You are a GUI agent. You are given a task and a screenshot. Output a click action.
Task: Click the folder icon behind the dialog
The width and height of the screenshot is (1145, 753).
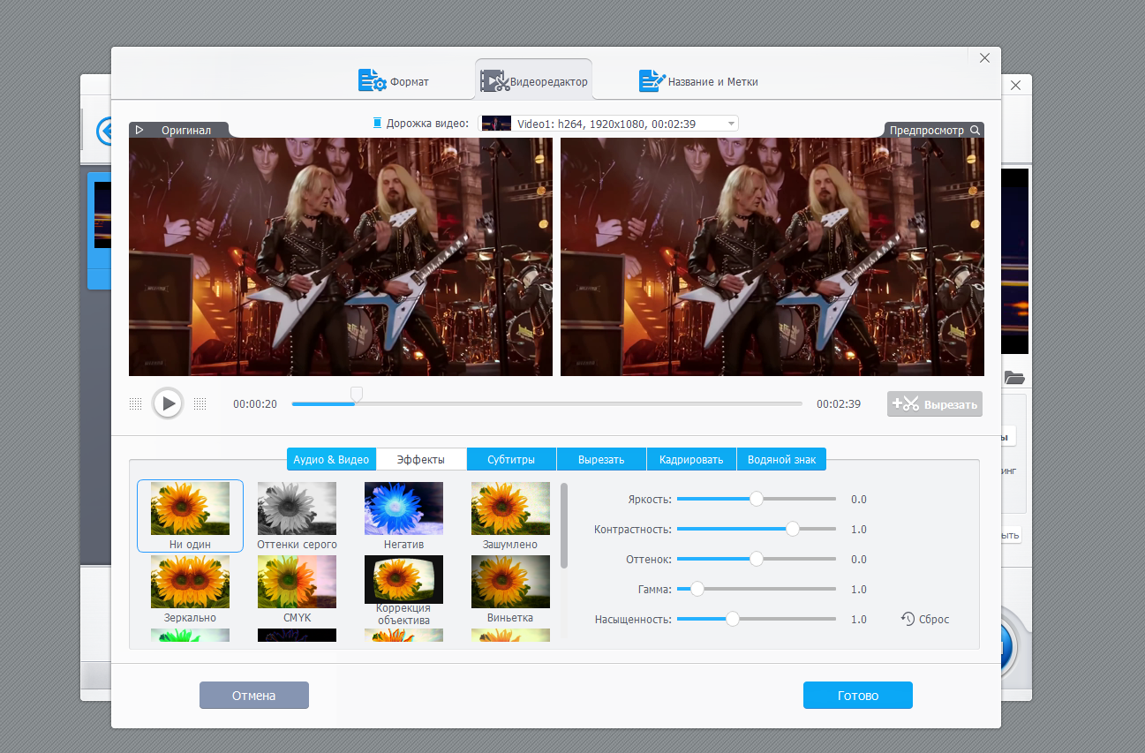tap(1014, 378)
